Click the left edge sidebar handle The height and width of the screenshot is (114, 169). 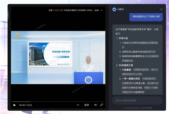8,14
